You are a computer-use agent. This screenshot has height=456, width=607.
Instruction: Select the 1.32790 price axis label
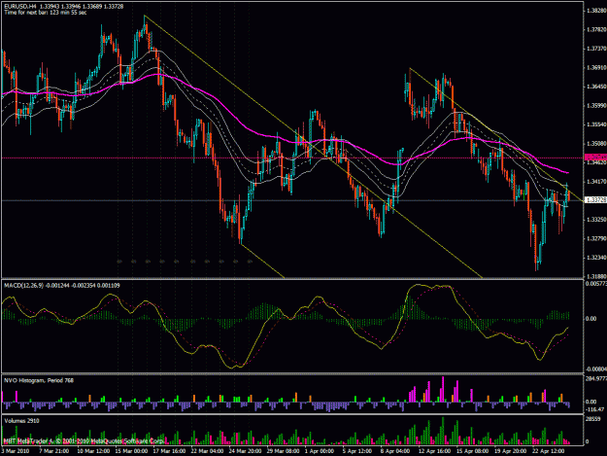point(596,238)
